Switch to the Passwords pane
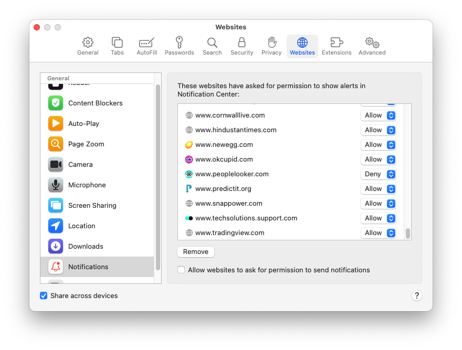The image size is (462, 350). (179, 46)
